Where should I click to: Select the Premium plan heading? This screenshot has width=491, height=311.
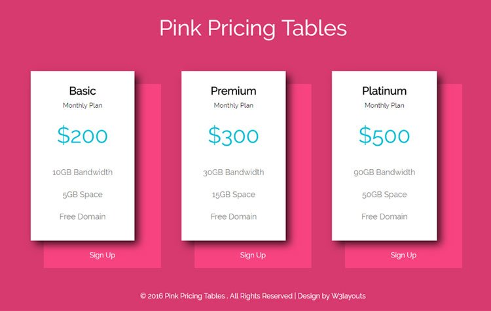click(233, 91)
